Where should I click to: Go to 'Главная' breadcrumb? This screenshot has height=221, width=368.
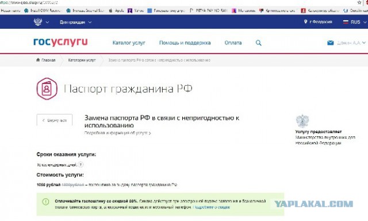48,60
